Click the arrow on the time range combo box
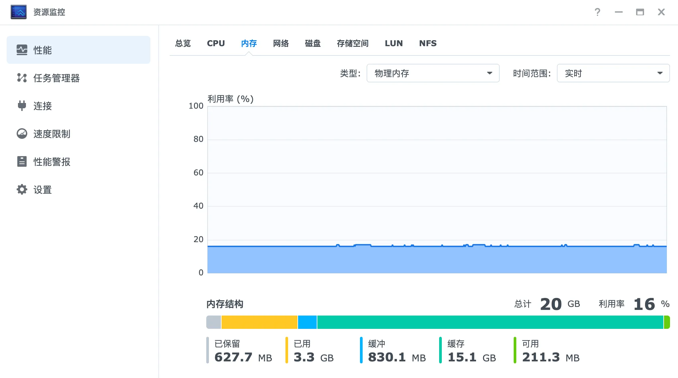This screenshot has width=678, height=378. (x=660, y=73)
